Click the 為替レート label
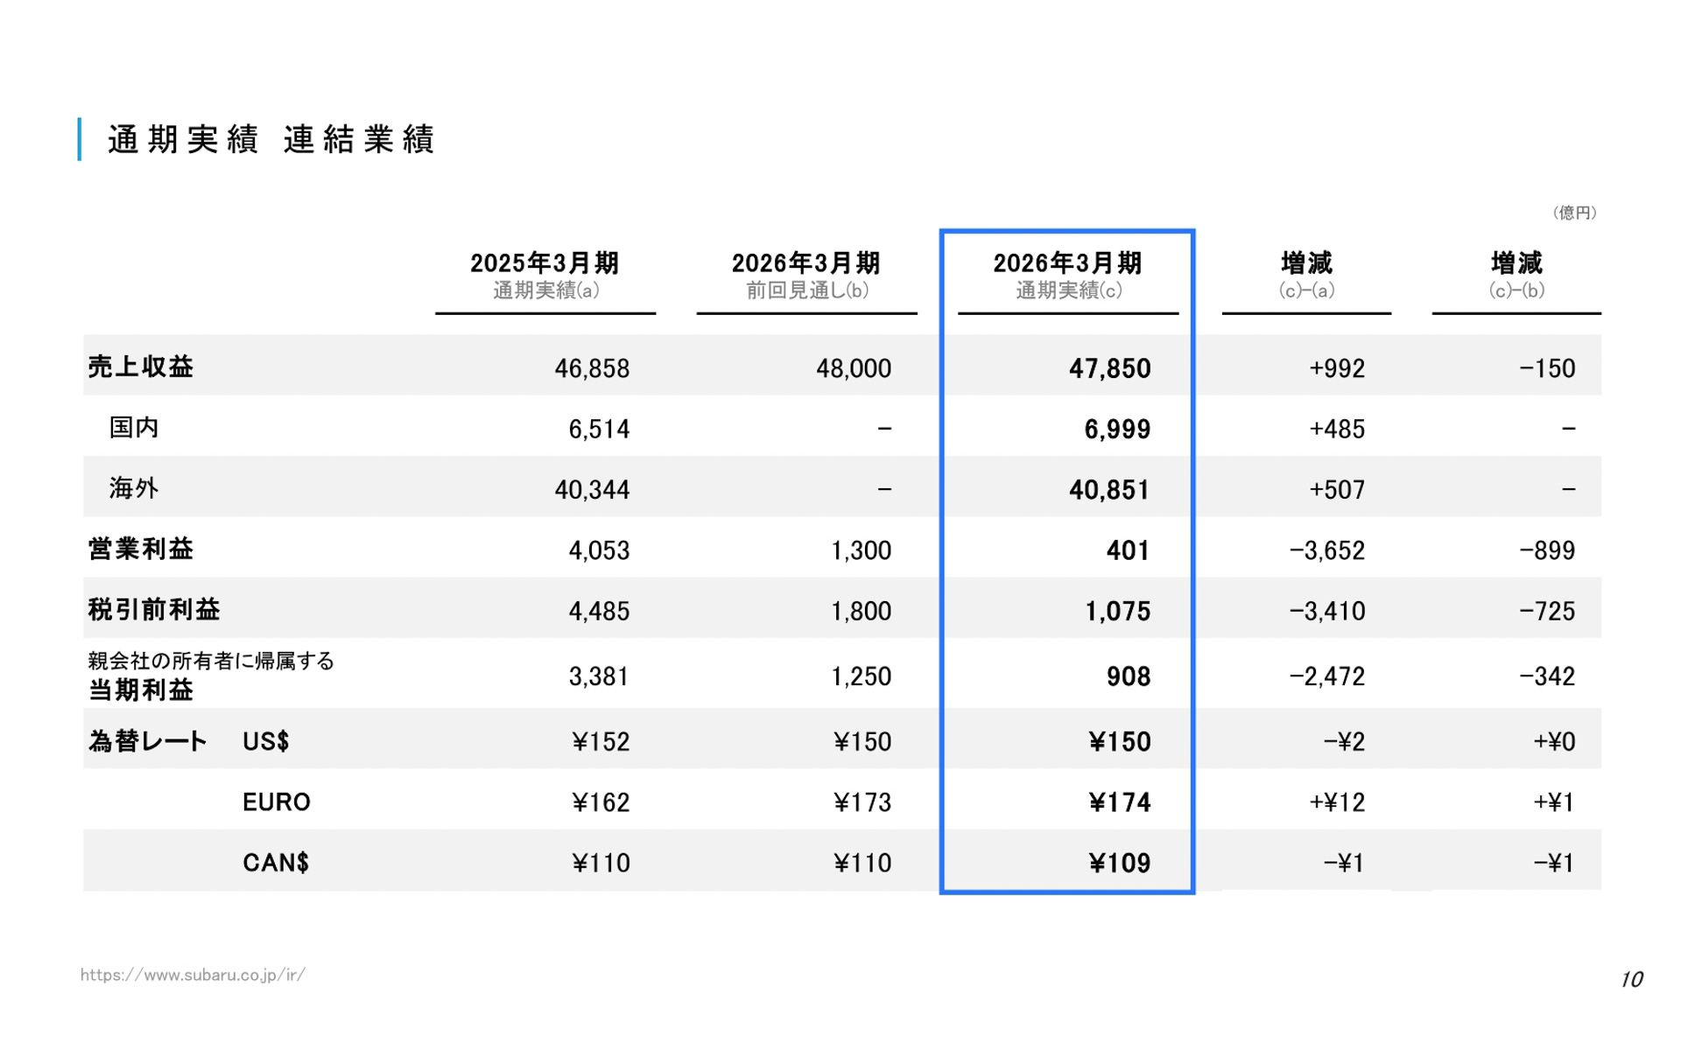Image resolution: width=1681 pixels, height=1050 pixels. pyautogui.click(x=147, y=742)
